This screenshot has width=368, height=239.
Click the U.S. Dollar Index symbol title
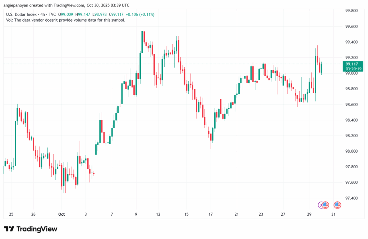coord(21,14)
